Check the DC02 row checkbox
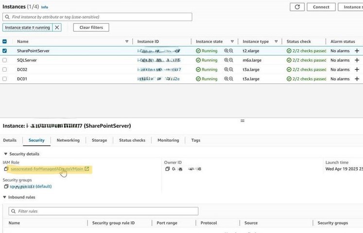The width and height of the screenshot is (363, 233). click(x=4, y=69)
